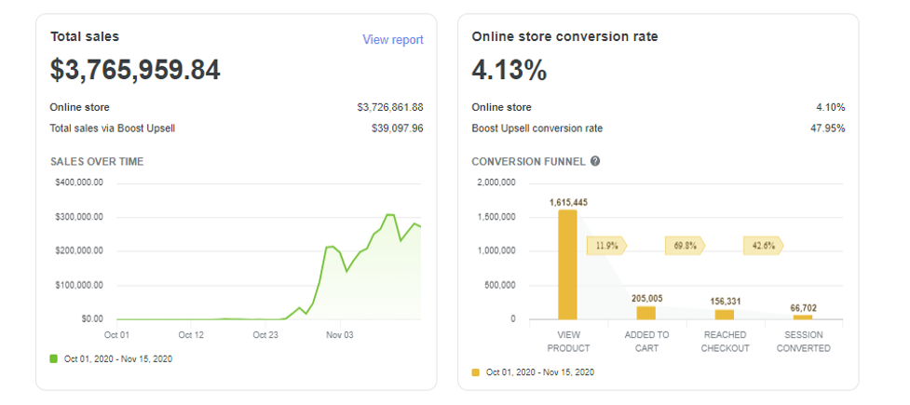Click the 42.6% funnel rate tag
The height and width of the screenshot is (405, 910).
[x=764, y=246]
